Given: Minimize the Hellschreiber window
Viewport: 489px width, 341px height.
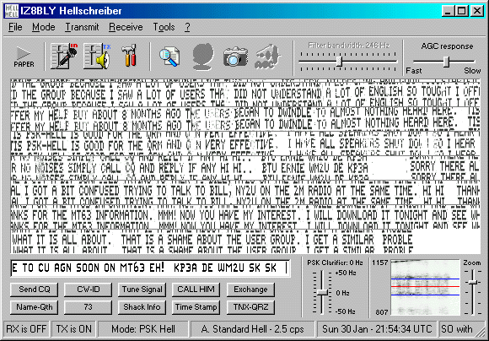Looking at the screenshot, I should (449, 11).
